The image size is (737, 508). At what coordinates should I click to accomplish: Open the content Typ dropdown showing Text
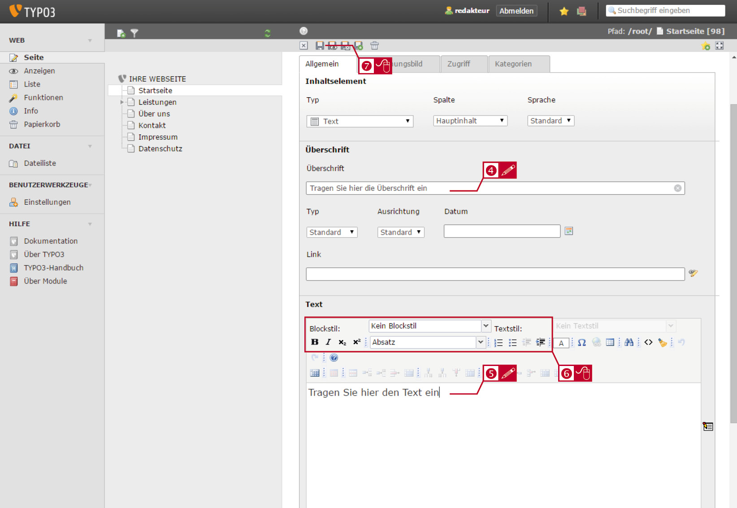[360, 121]
